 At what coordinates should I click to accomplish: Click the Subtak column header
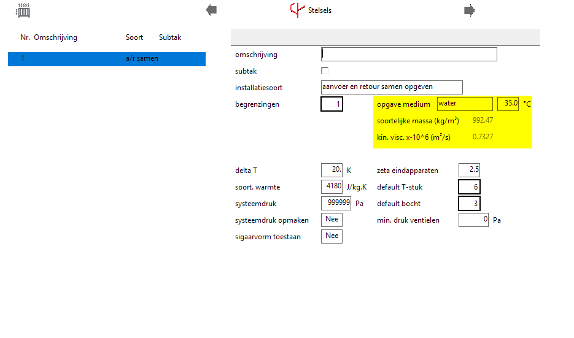[x=170, y=37]
